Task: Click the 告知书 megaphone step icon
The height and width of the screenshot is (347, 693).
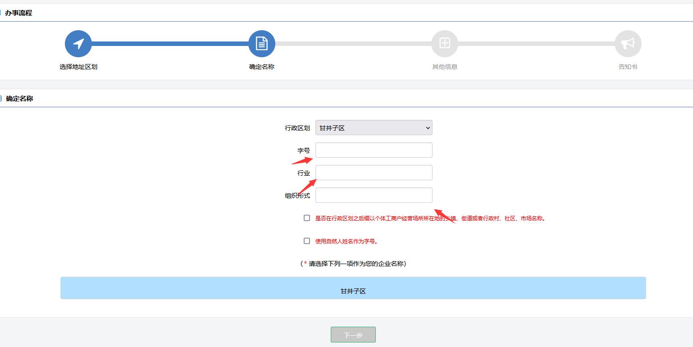Action: pos(628,44)
